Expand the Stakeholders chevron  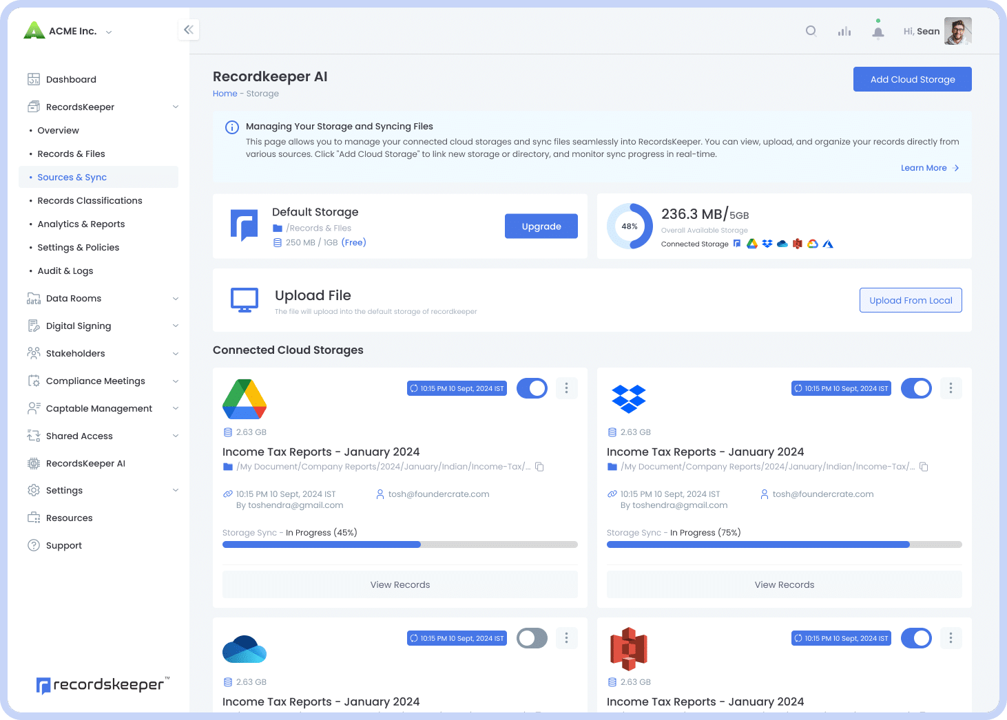coord(176,354)
